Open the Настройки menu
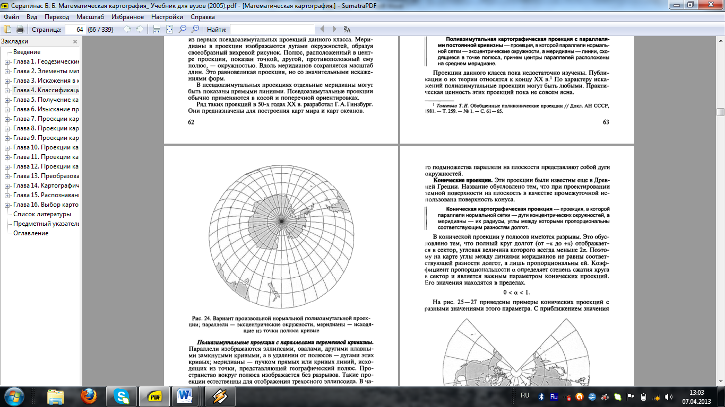725x407 pixels. point(167,17)
